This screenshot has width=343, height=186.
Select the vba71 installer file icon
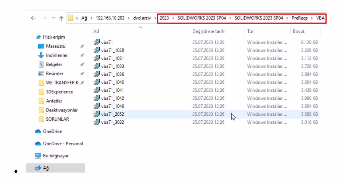tap(97, 42)
